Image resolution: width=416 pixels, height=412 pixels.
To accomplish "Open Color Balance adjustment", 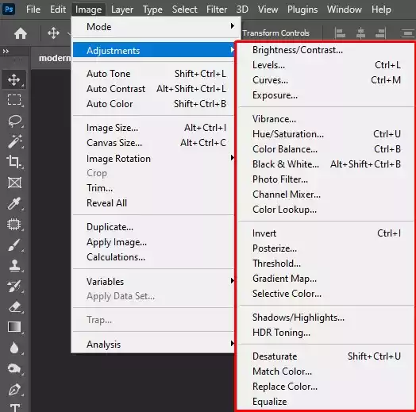I will tap(325, 149).
